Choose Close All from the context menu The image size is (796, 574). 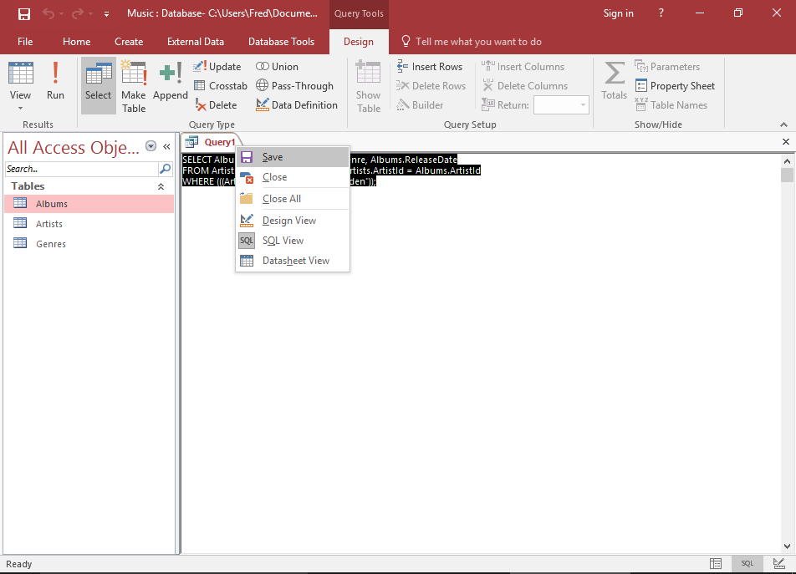[x=293, y=199]
